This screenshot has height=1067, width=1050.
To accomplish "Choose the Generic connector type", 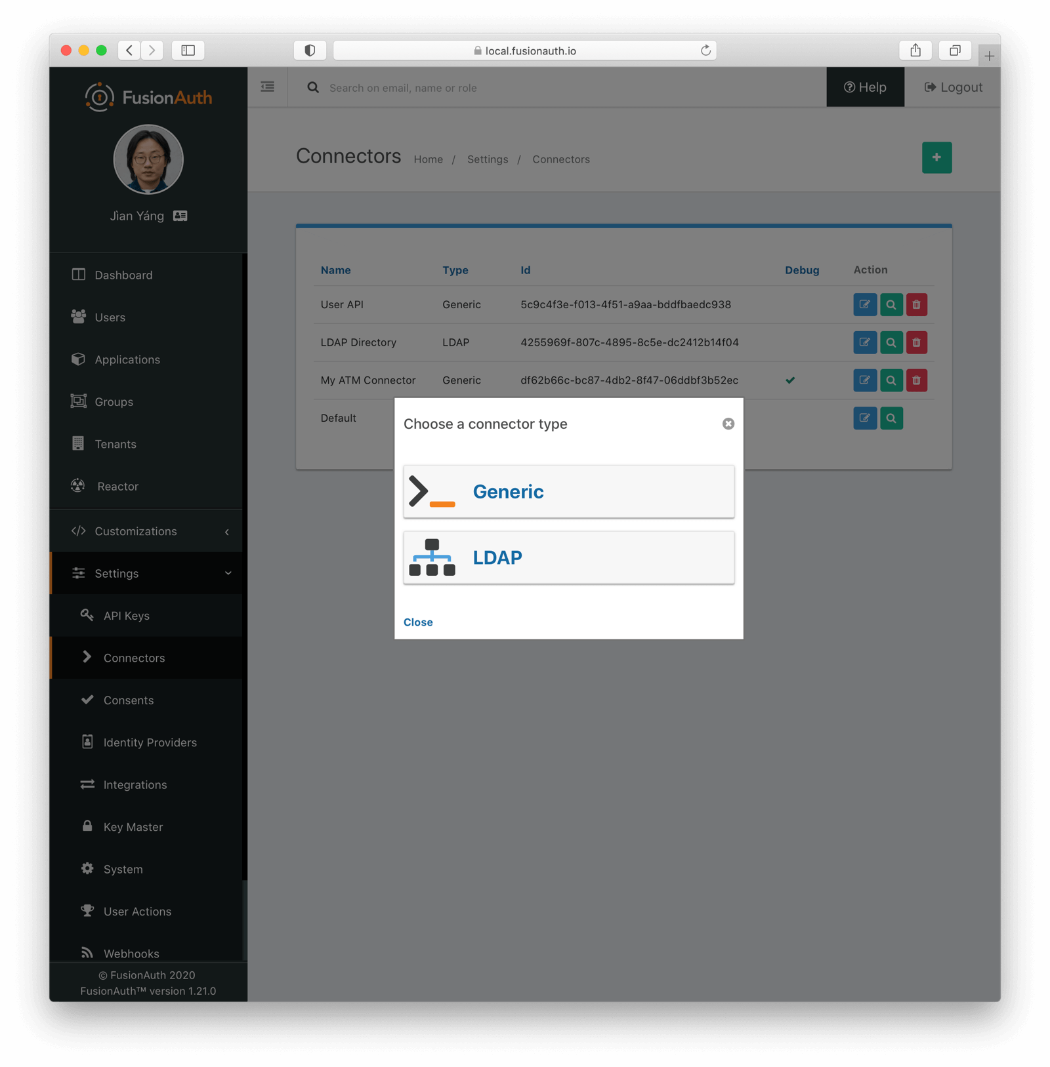I will pos(568,491).
